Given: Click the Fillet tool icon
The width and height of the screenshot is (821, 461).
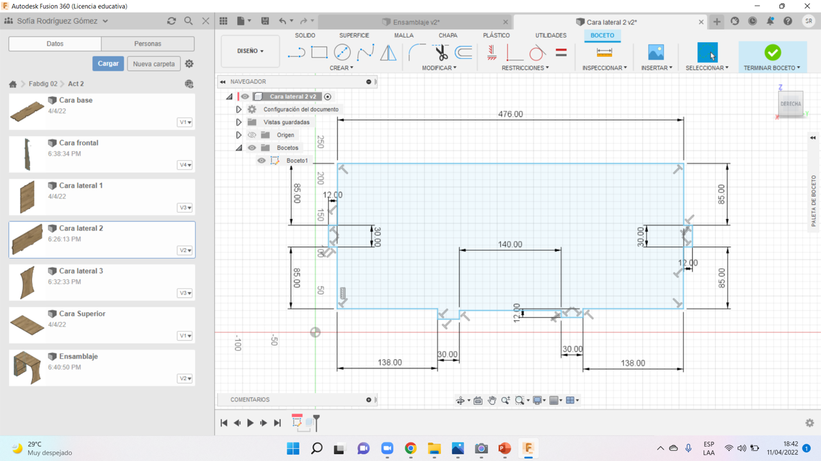Looking at the screenshot, I should pos(417,53).
